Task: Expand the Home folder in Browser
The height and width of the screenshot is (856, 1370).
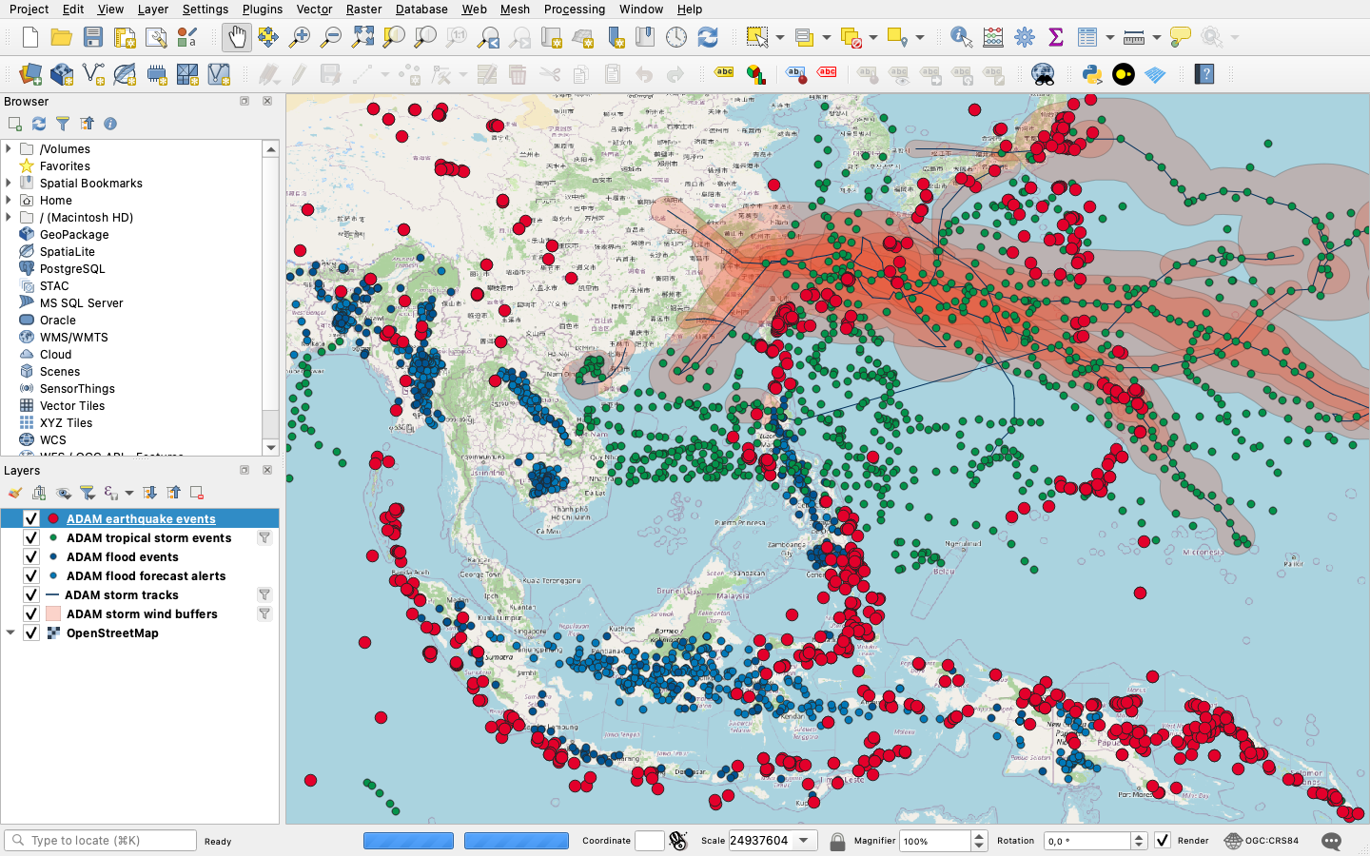Action: coord(9,200)
